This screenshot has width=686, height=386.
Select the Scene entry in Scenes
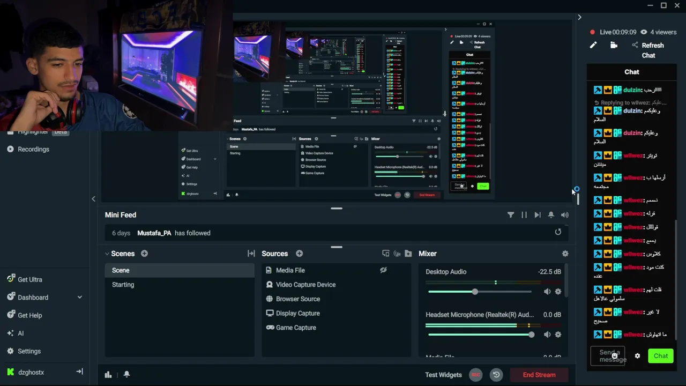coord(180,270)
